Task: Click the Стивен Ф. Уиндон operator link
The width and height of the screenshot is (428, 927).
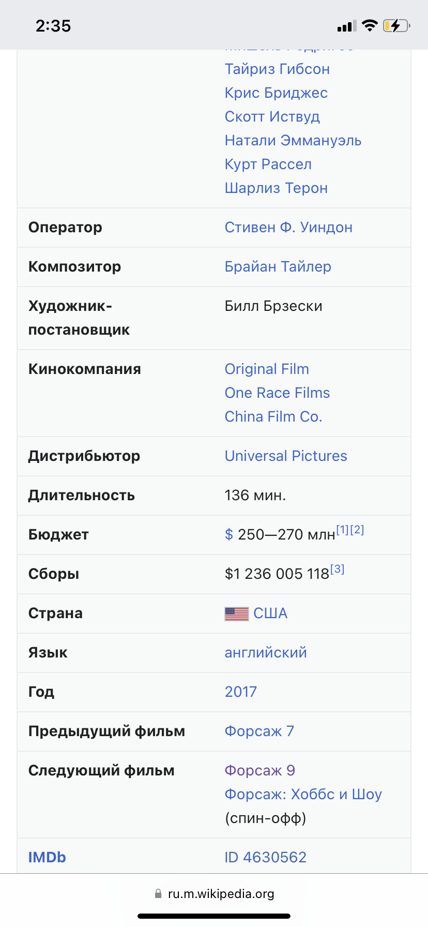Action: coord(288,227)
